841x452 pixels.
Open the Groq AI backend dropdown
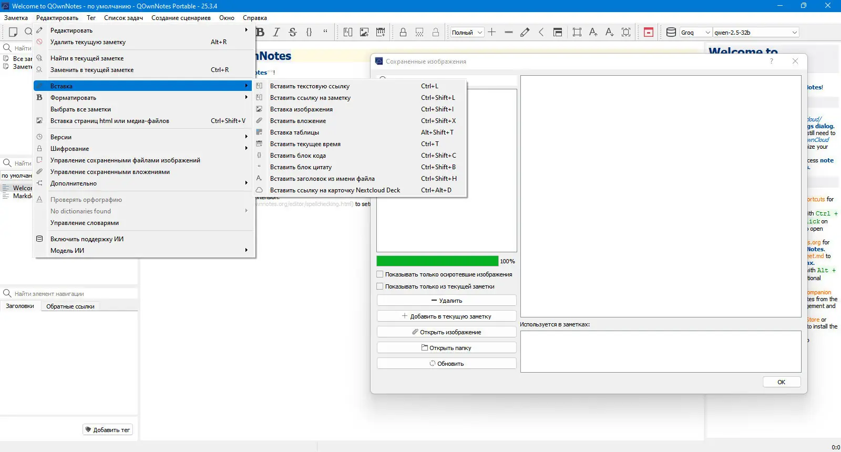[x=695, y=32]
